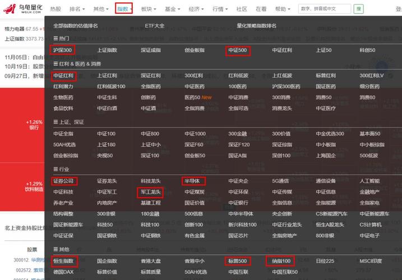Open the ETF大全 link
The height and width of the screenshot is (280, 402).
(x=155, y=26)
